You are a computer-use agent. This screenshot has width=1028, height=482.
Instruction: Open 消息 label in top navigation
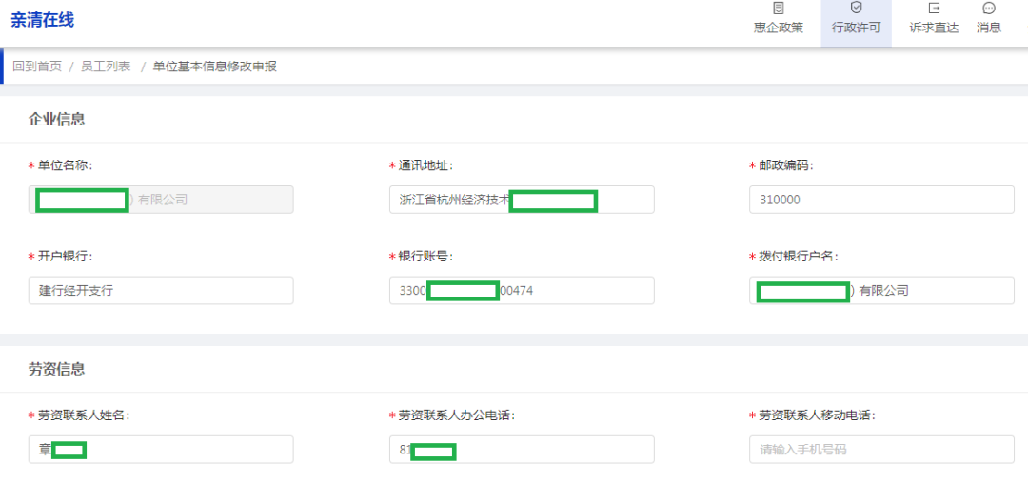click(x=989, y=28)
